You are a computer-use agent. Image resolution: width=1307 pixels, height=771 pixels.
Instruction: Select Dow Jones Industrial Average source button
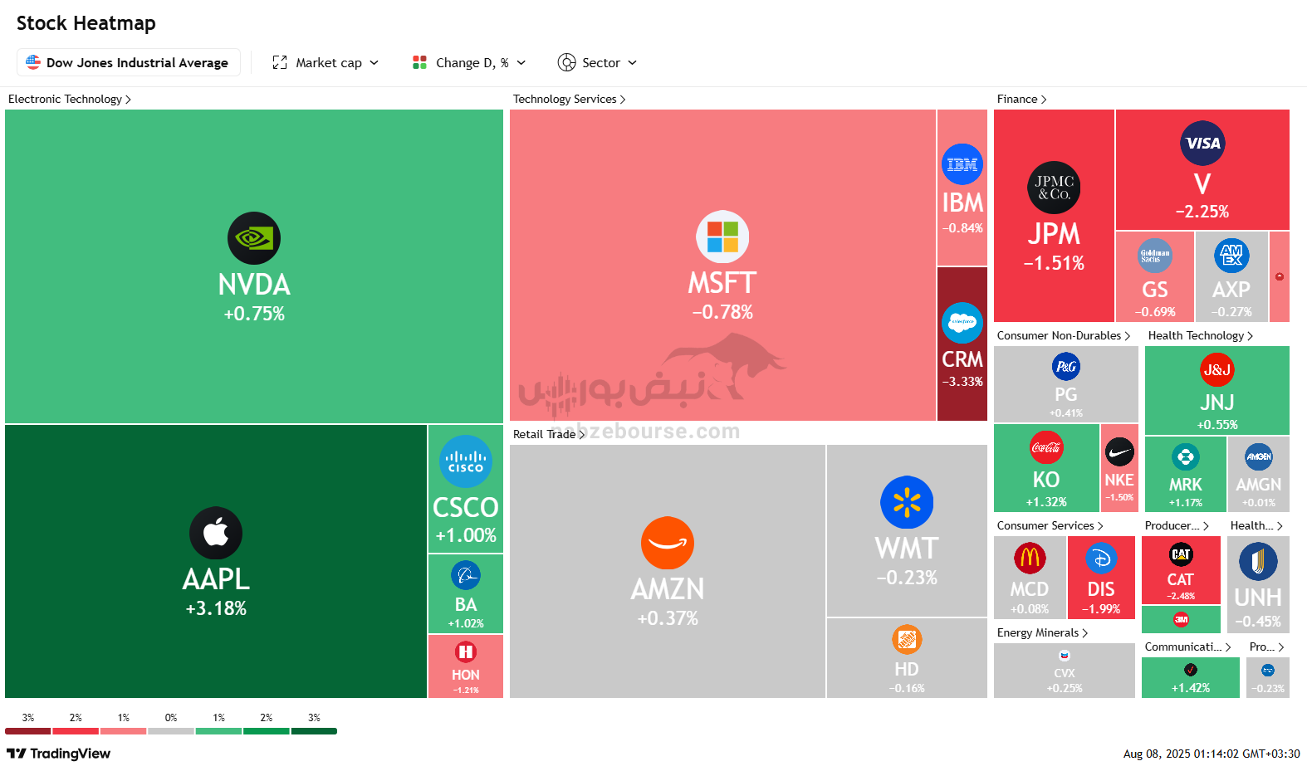[129, 62]
